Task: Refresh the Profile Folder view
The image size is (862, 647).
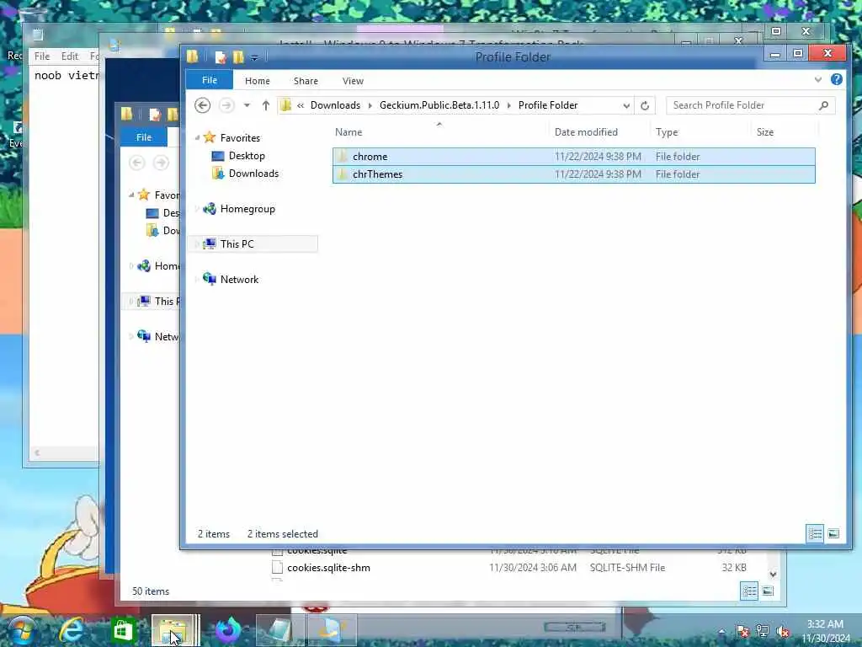Action: click(645, 105)
